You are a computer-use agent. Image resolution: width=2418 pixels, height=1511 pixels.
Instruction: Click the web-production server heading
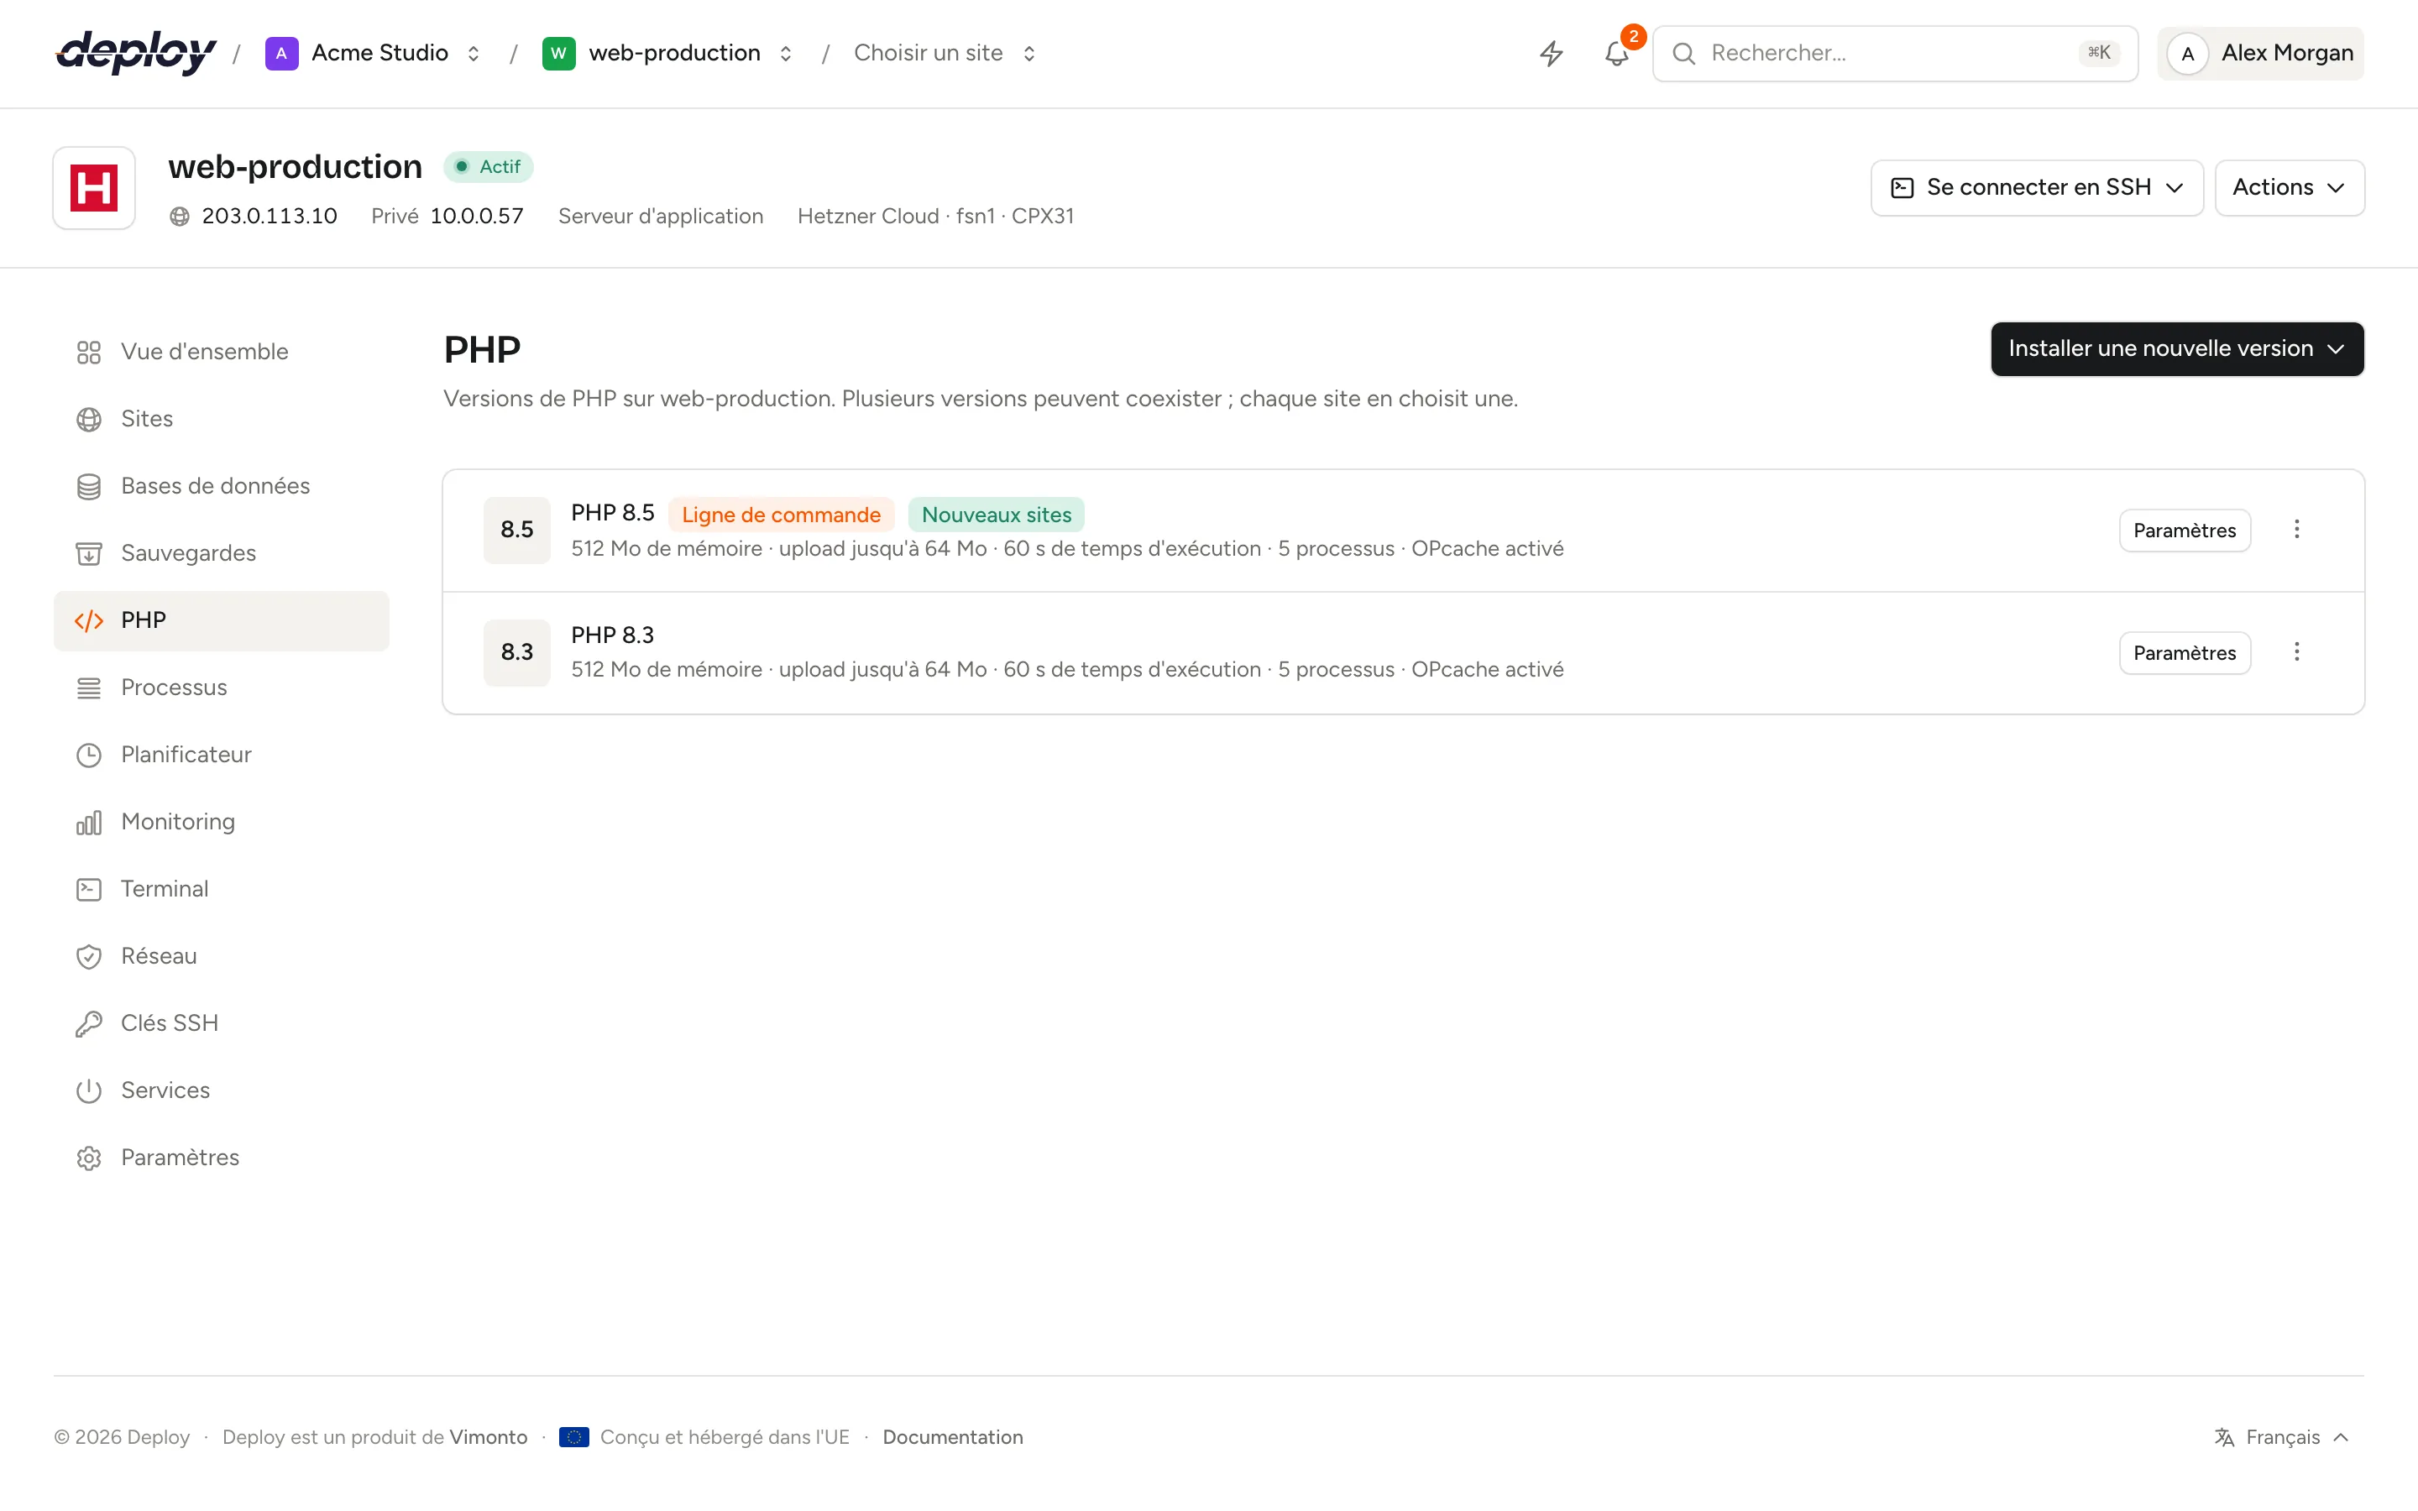[x=295, y=167]
